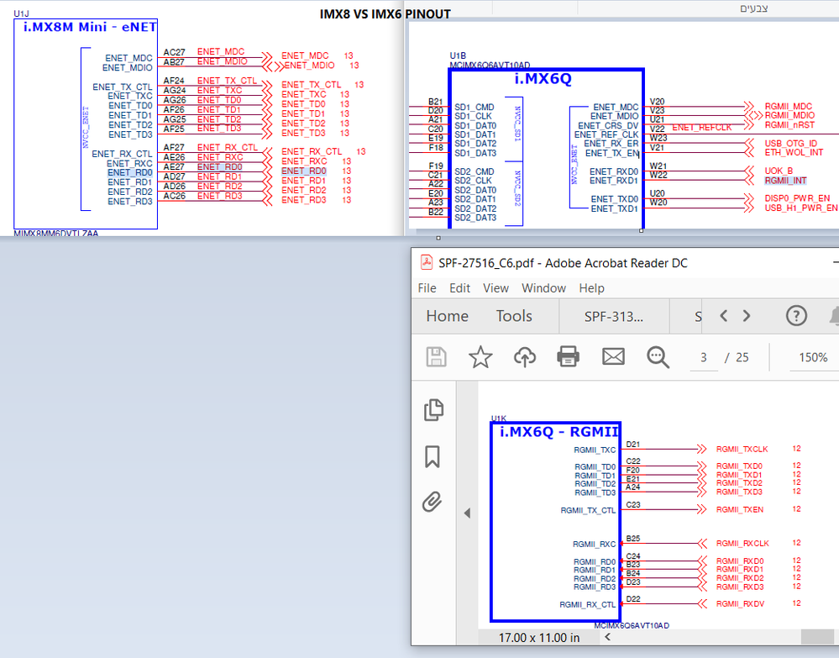Collapse the side panel with the arrow
839x658 pixels.
(x=467, y=513)
